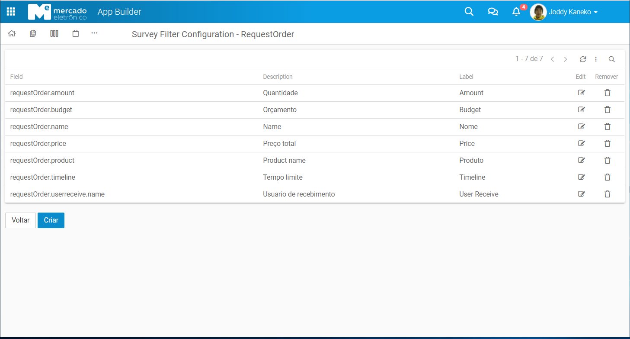Open notifications bell with badge
630x339 pixels.
pos(516,12)
